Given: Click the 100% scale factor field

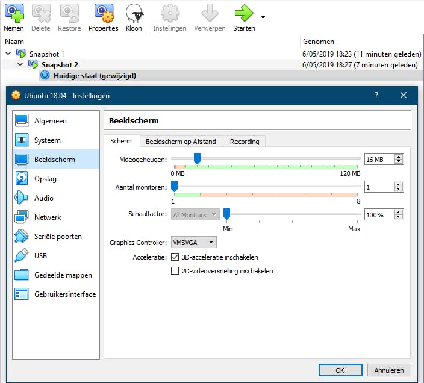Looking at the screenshot, I should (x=379, y=215).
